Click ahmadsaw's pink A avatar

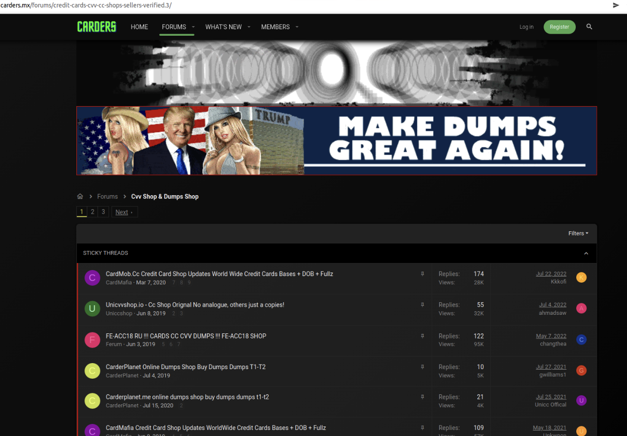click(x=581, y=308)
